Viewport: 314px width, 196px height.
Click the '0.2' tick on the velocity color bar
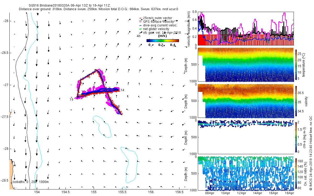click(161, 45)
